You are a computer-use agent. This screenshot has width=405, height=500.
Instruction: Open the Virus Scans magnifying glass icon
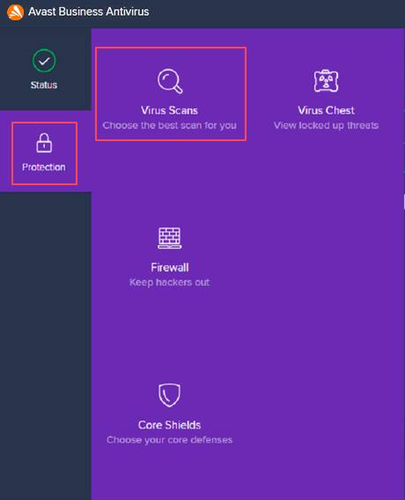[x=170, y=81]
